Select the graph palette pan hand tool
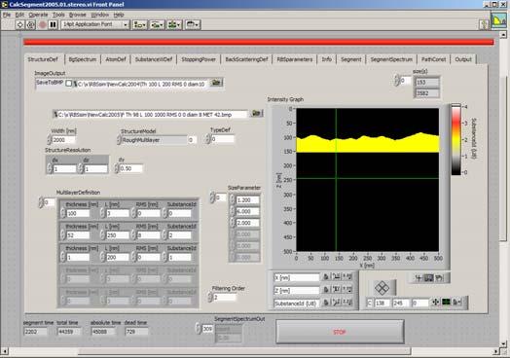 click(x=440, y=278)
